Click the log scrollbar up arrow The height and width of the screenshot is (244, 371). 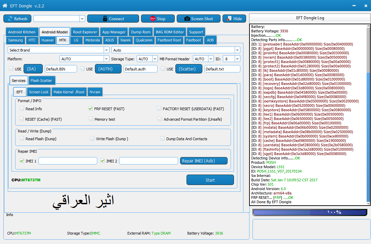pyautogui.click(x=368, y=26)
